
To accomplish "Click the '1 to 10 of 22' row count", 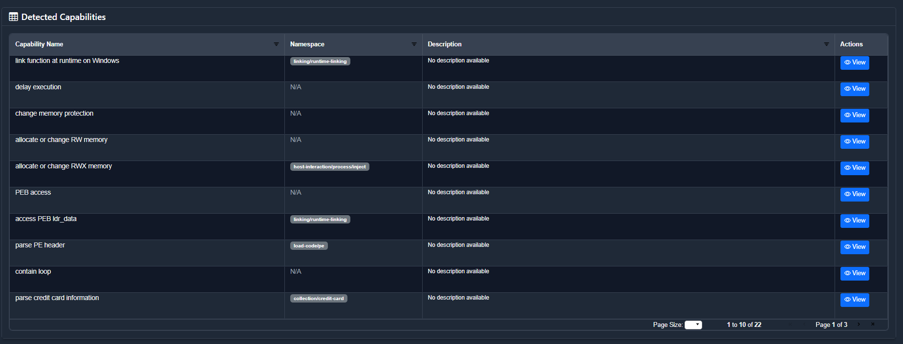I will [744, 324].
